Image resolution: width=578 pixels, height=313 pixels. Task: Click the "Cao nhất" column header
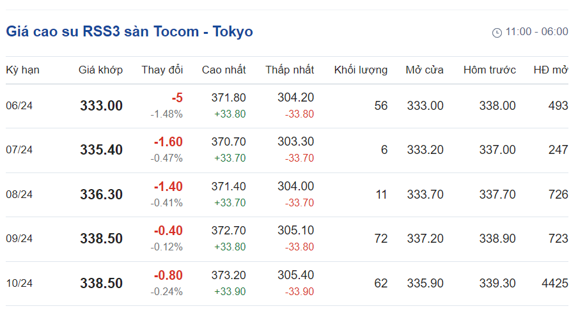pos(224,70)
